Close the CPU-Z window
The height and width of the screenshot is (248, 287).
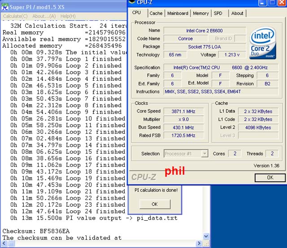(x=282, y=3)
